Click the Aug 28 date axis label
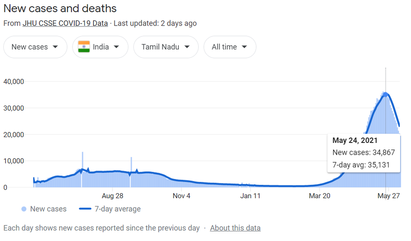 [112, 196]
